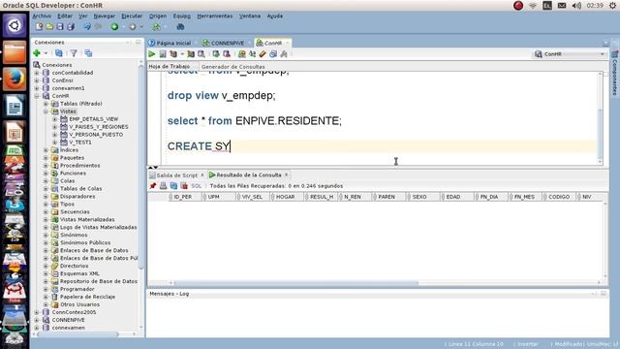Click the Run Script icon in the worksheet toolbar
Image resolution: width=620 pixels, height=349 pixels.
click(163, 54)
